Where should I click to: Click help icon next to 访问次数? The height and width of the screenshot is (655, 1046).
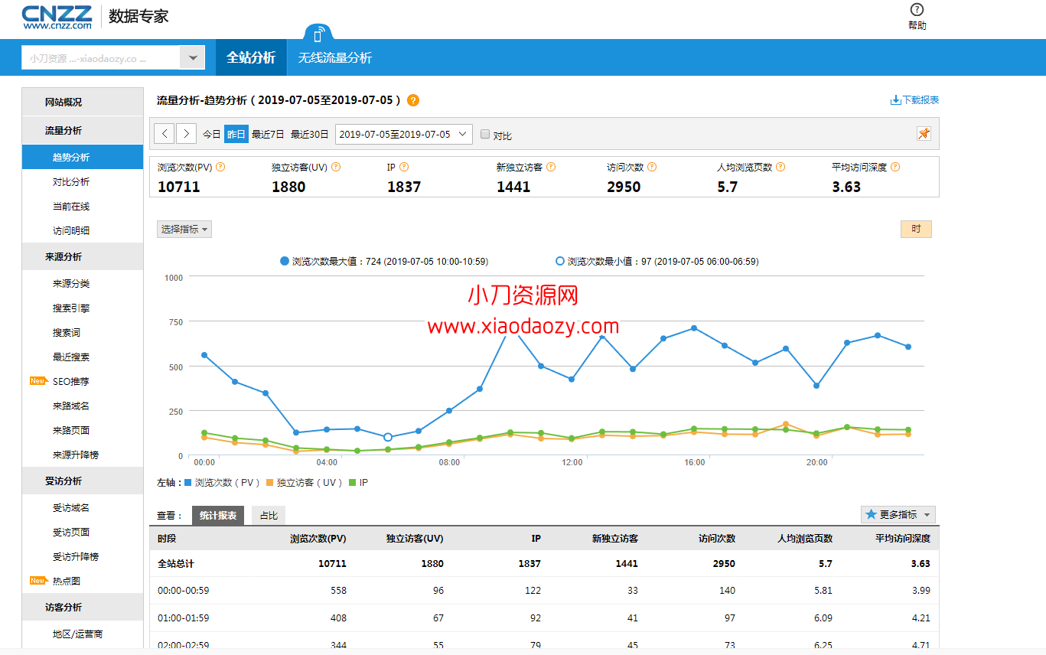click(x=652, y=167)
